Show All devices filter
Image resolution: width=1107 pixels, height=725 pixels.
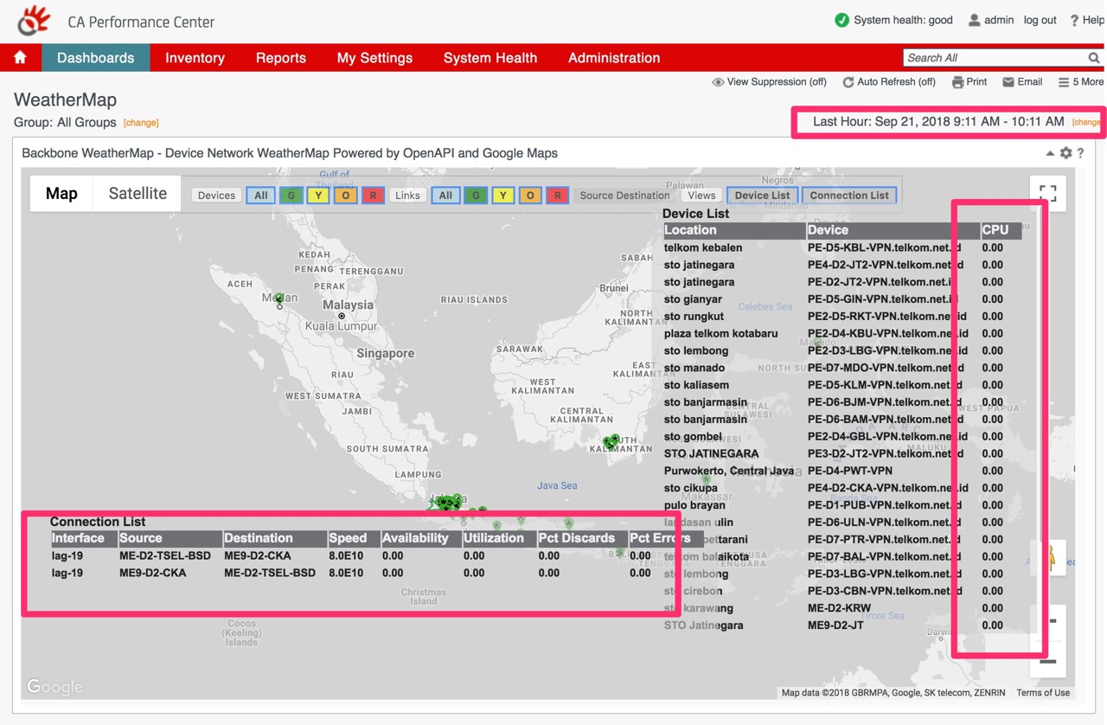[x=261, y=196]
